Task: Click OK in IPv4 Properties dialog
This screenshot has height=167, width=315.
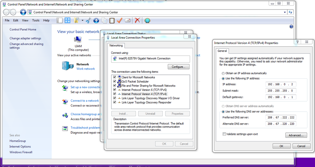Action: 282,146
